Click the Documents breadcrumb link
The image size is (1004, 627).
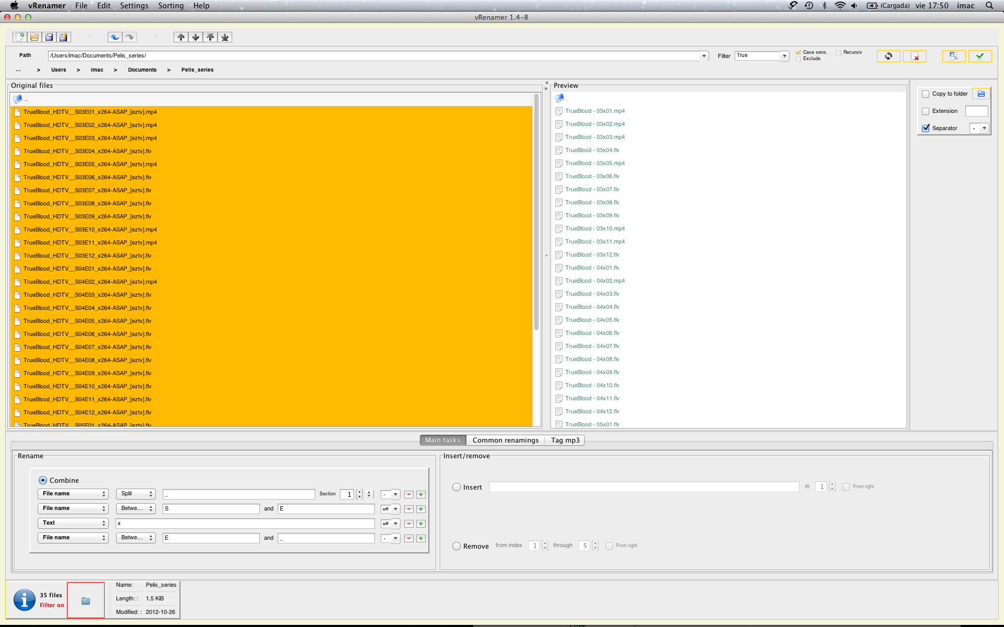[x=142, y=70]
